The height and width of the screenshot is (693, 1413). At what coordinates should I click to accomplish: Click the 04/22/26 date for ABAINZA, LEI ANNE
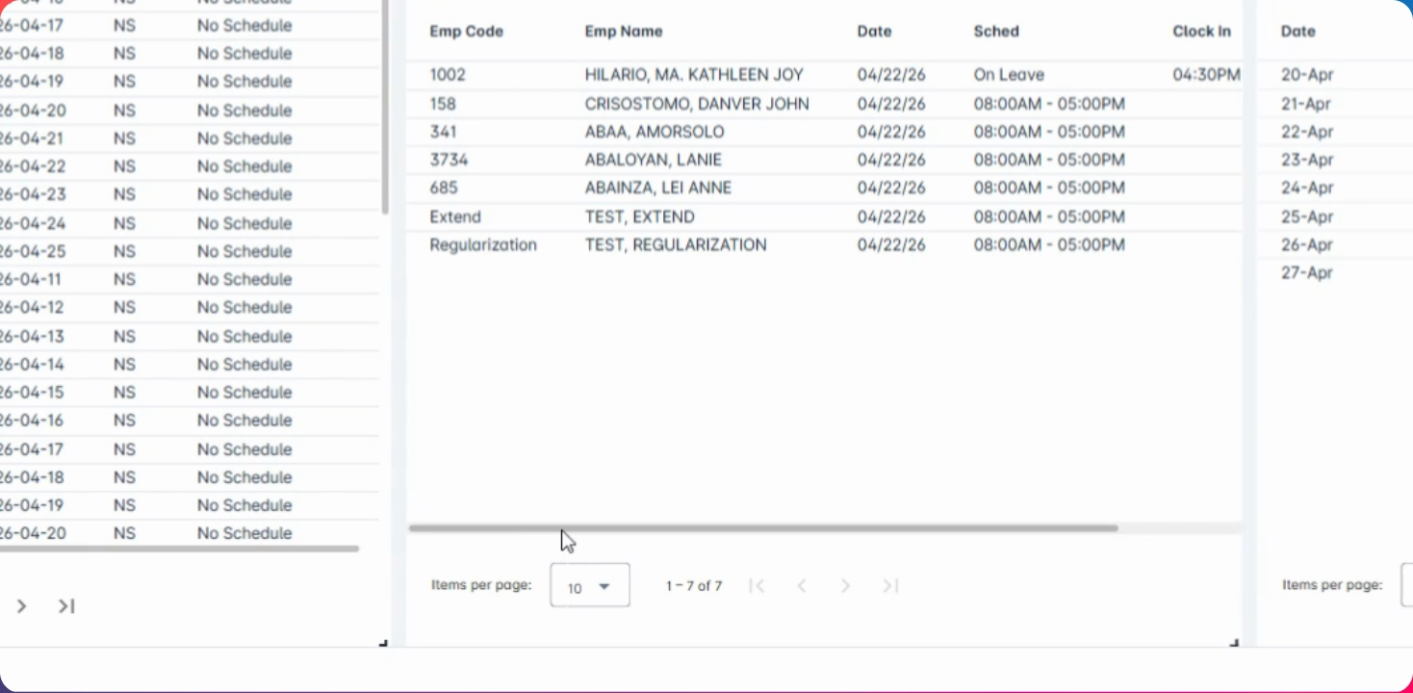point(891,188)
